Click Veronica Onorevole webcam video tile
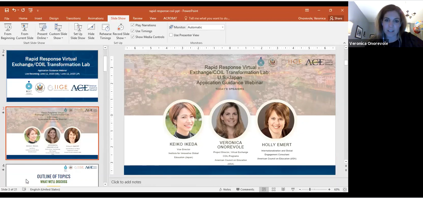The width and height of the screenshot is (423, 198). point(385,24)
